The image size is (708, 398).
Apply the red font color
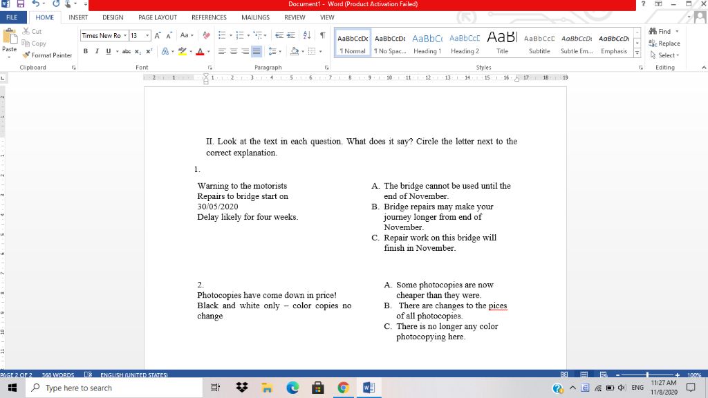(200, 51)
